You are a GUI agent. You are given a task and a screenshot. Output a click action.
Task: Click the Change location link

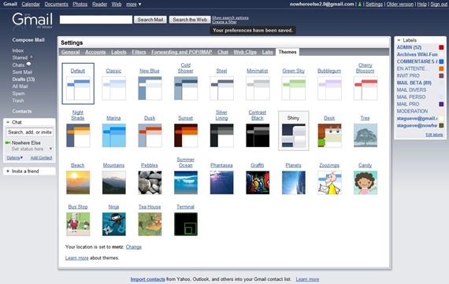(134, 247)
